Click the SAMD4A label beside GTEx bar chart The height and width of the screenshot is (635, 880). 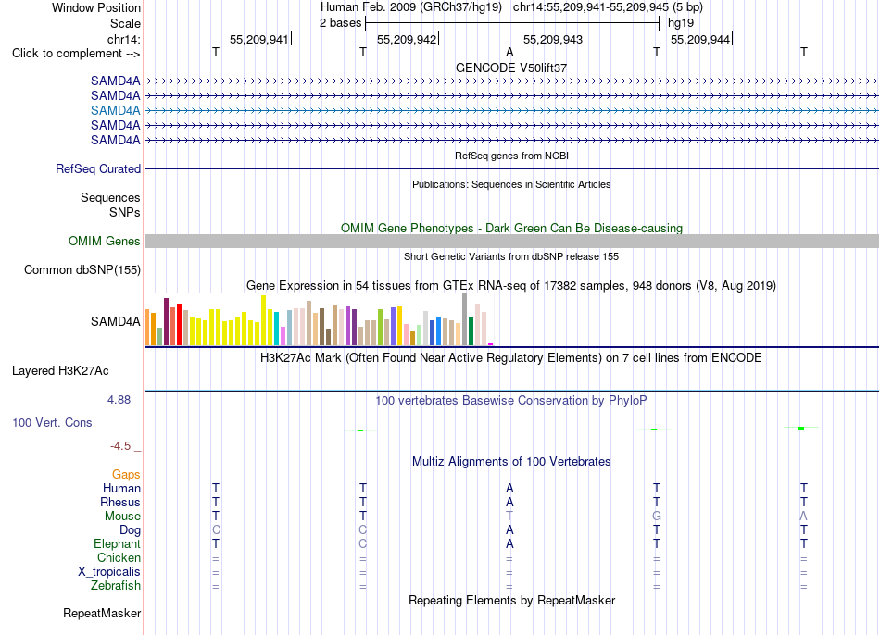coord(115,321)
